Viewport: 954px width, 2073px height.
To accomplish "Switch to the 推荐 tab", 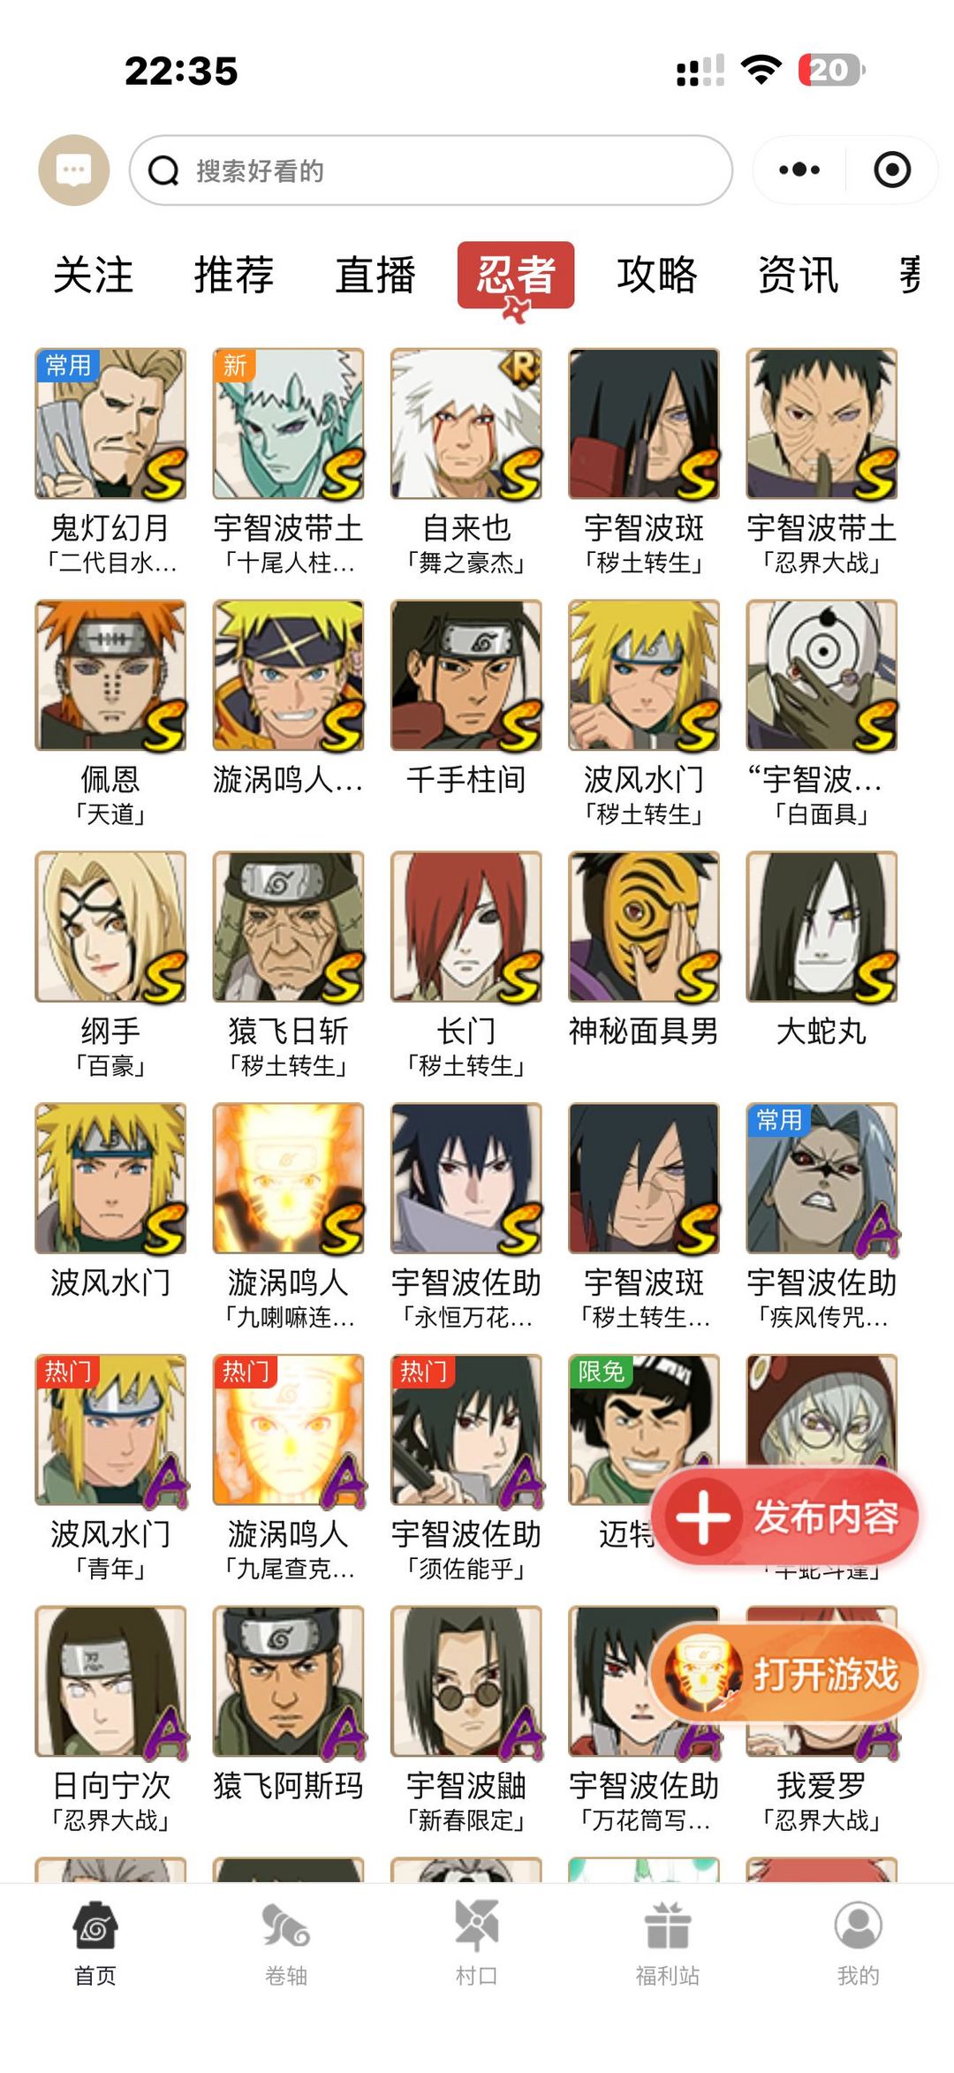I will coord(234,275).
